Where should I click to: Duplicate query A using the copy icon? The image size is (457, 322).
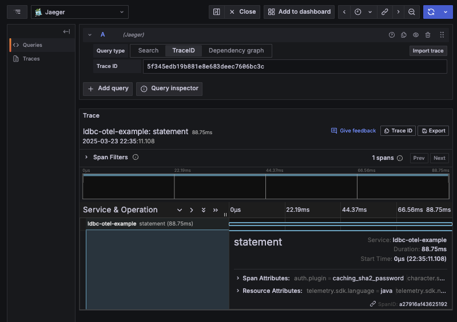[404, 35]
